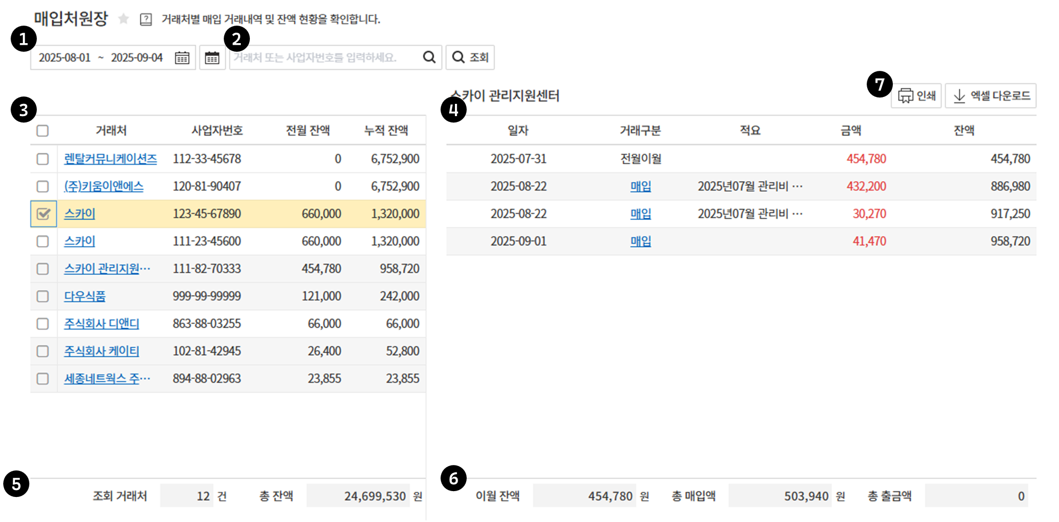
Task: Open the (주)키움이앤에스 vendor link
Action: pyautogui.click(x=104, y=186)
